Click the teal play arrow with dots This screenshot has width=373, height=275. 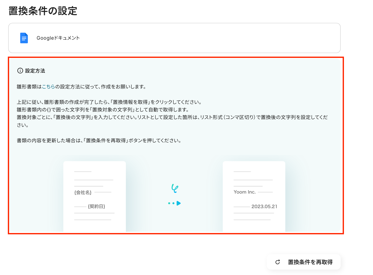coord(175,203)
